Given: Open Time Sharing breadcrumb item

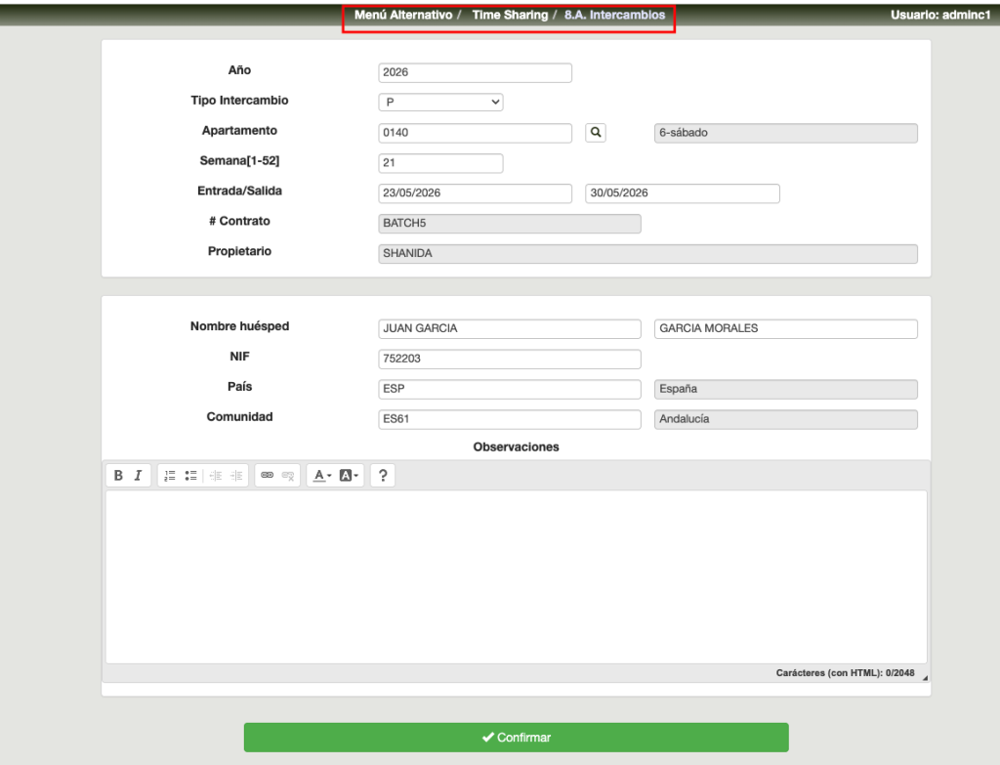Looking at the screenshot, I should [x=510, y=16].
